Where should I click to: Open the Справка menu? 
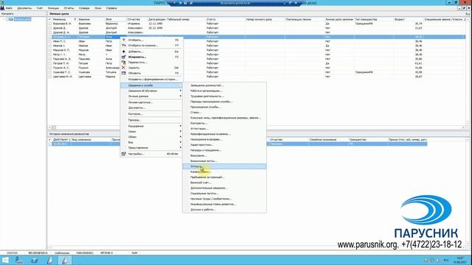tap(111, 8)
